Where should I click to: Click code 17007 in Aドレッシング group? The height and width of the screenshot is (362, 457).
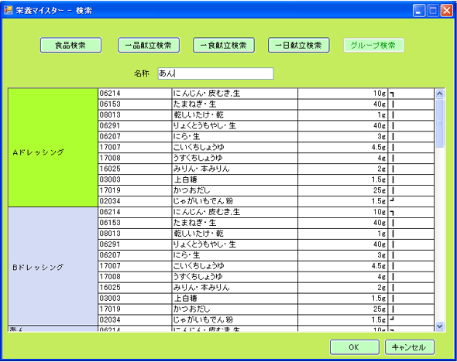click(135, 147)
